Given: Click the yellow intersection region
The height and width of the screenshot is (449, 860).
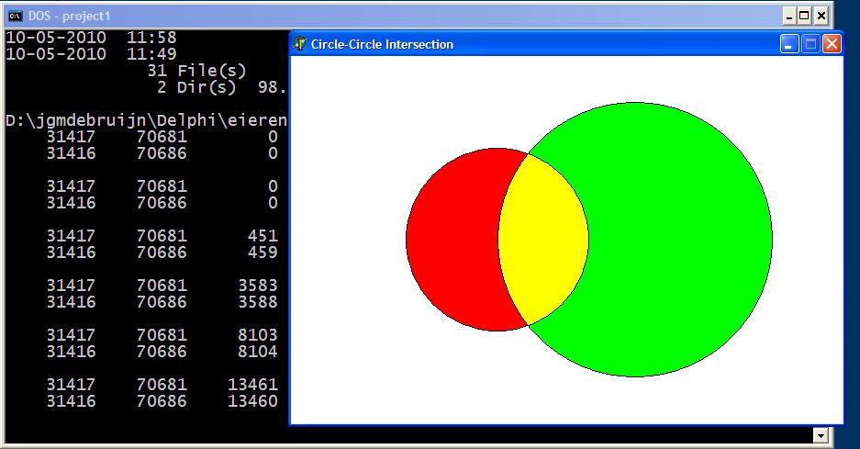Looking at the screenshot, I should click(543, 239).
